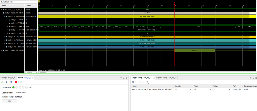This screenshot has width=257, height=111.
Task: Sort by Port column header
Action: pyautogui.click(x=237, y=86)
